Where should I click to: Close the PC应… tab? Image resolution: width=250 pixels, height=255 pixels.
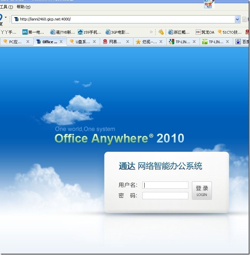click(x=28, y=42)
